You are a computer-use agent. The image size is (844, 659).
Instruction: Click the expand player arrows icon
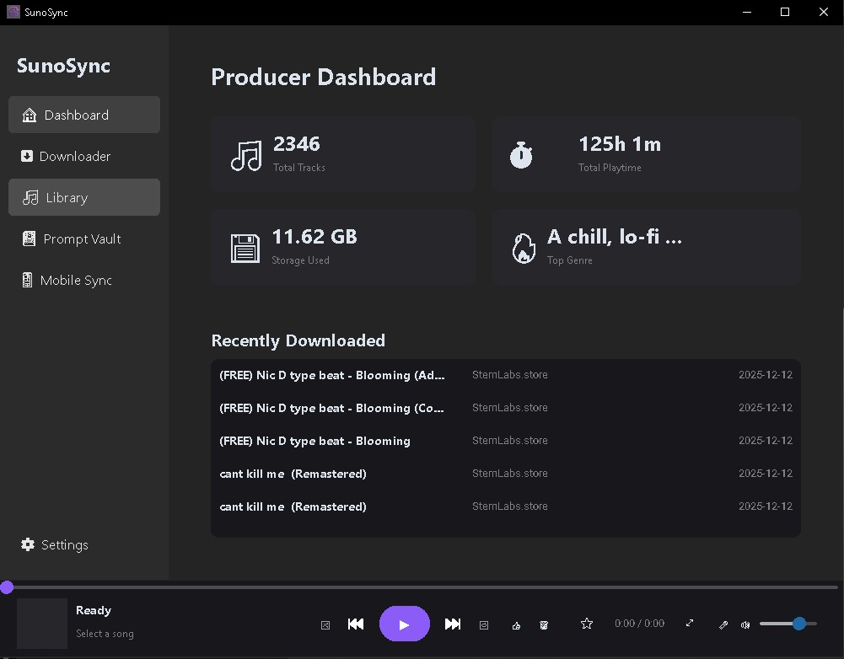pyautogui.click(x=690, y=624)
